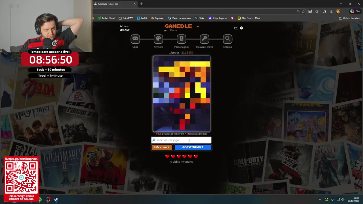
Task: Select the Capa gamepad mode icon
Action: (x=135, y=39)
